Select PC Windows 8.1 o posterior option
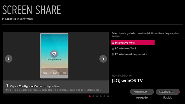The height and width of the screenshot is (104, 185). [x=130, y=54]
